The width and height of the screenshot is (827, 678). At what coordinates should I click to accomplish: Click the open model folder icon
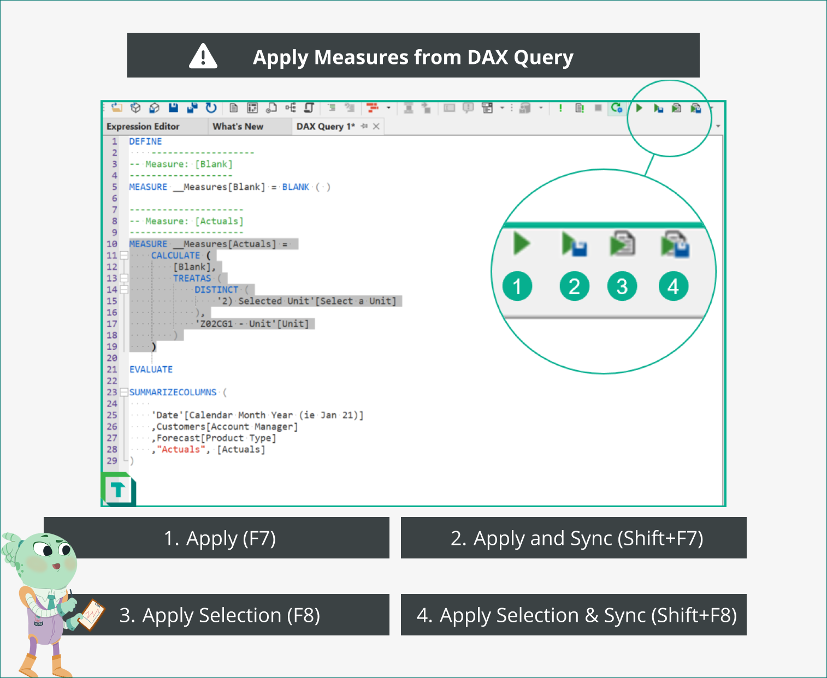pyautogui.click(x=117, y=108)
